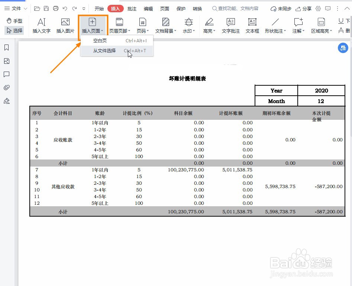
Task: Collapse the ribbon with the up chevron
Action: tap(347, 9)
